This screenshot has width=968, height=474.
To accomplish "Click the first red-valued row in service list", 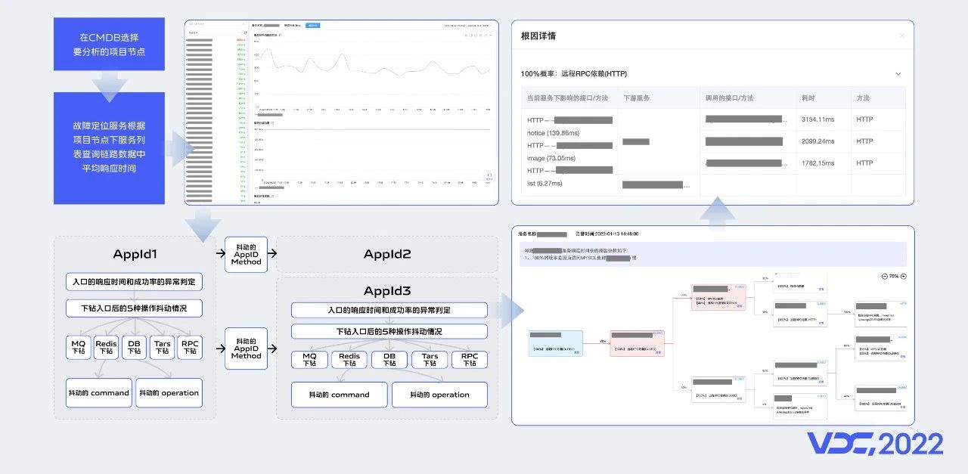I will (x=216, y=40).
